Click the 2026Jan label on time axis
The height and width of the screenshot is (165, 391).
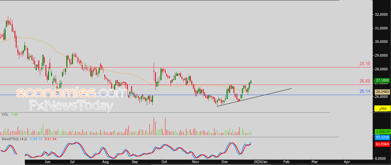coord(261,162)
